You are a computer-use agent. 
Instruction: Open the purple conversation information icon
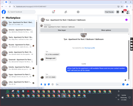[126, 20]
